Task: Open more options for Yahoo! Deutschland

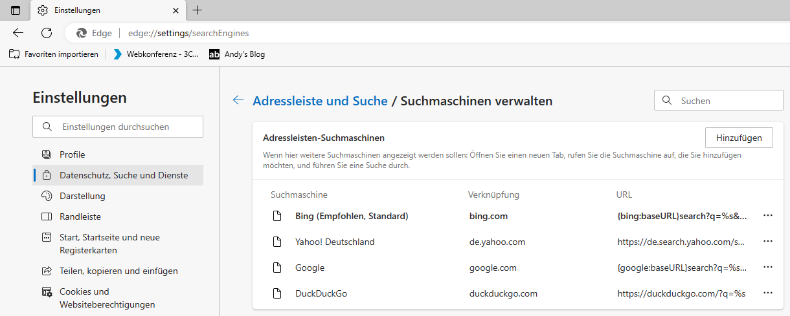Action: tap(768, 242)
